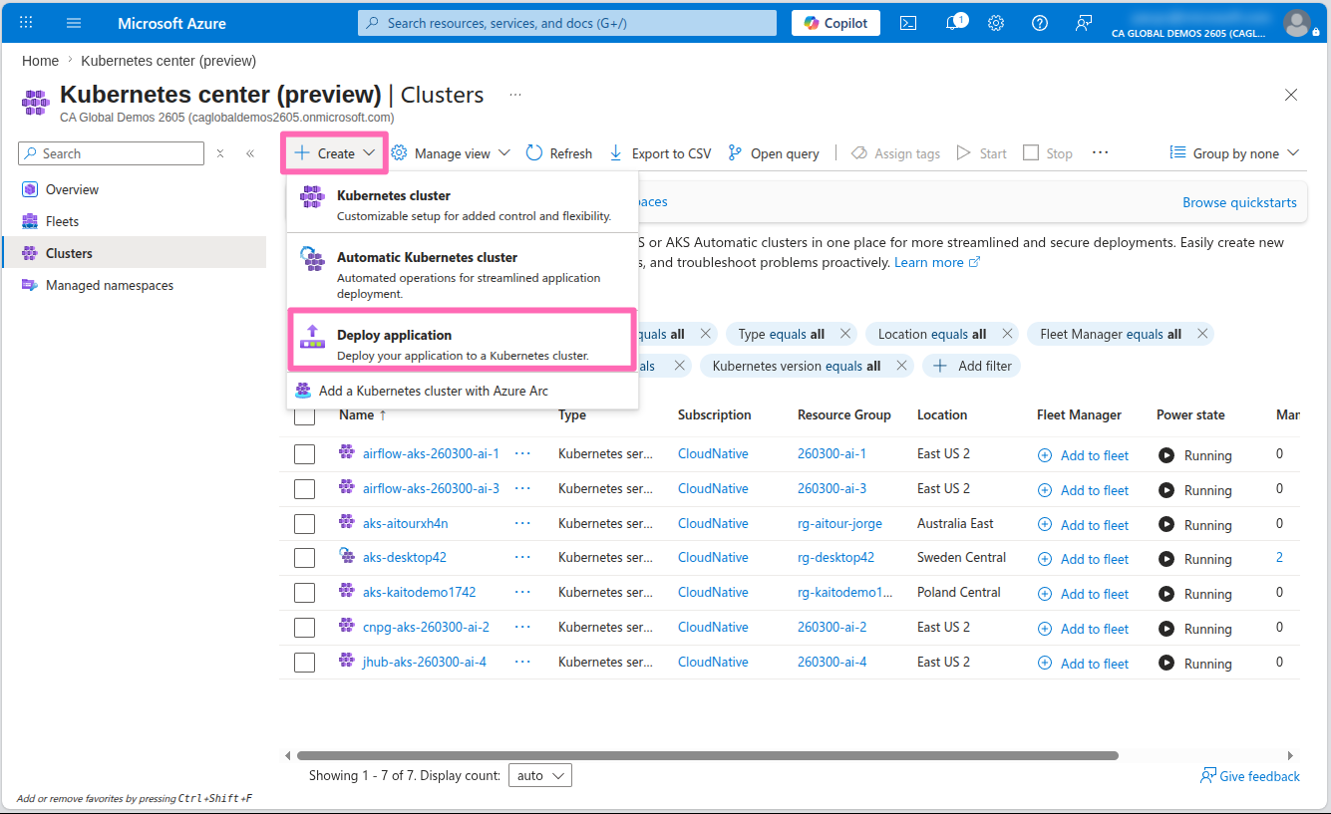Check the airflow-aks-260300-ai-1 row checkbox
The width and height of the screenshot is (1331, 814).
click(x=305, y=454)
